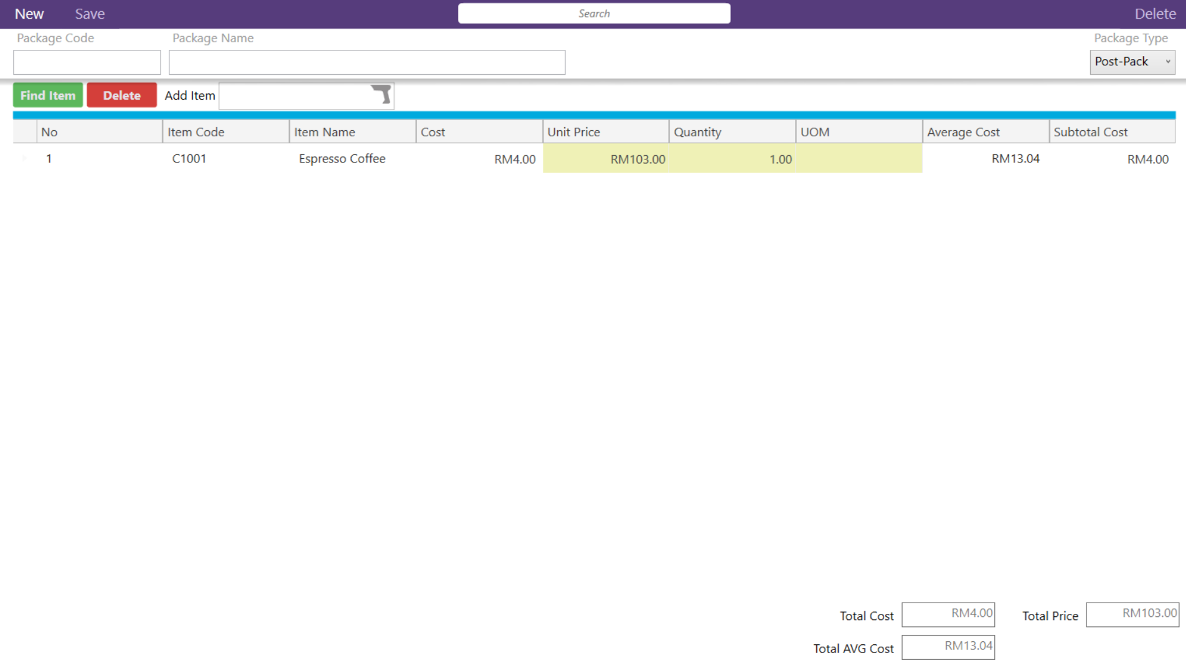The height and width of the screenshot is (663, 1186).
Task: Click item code C1001
Action: click(x=189, y=159)
